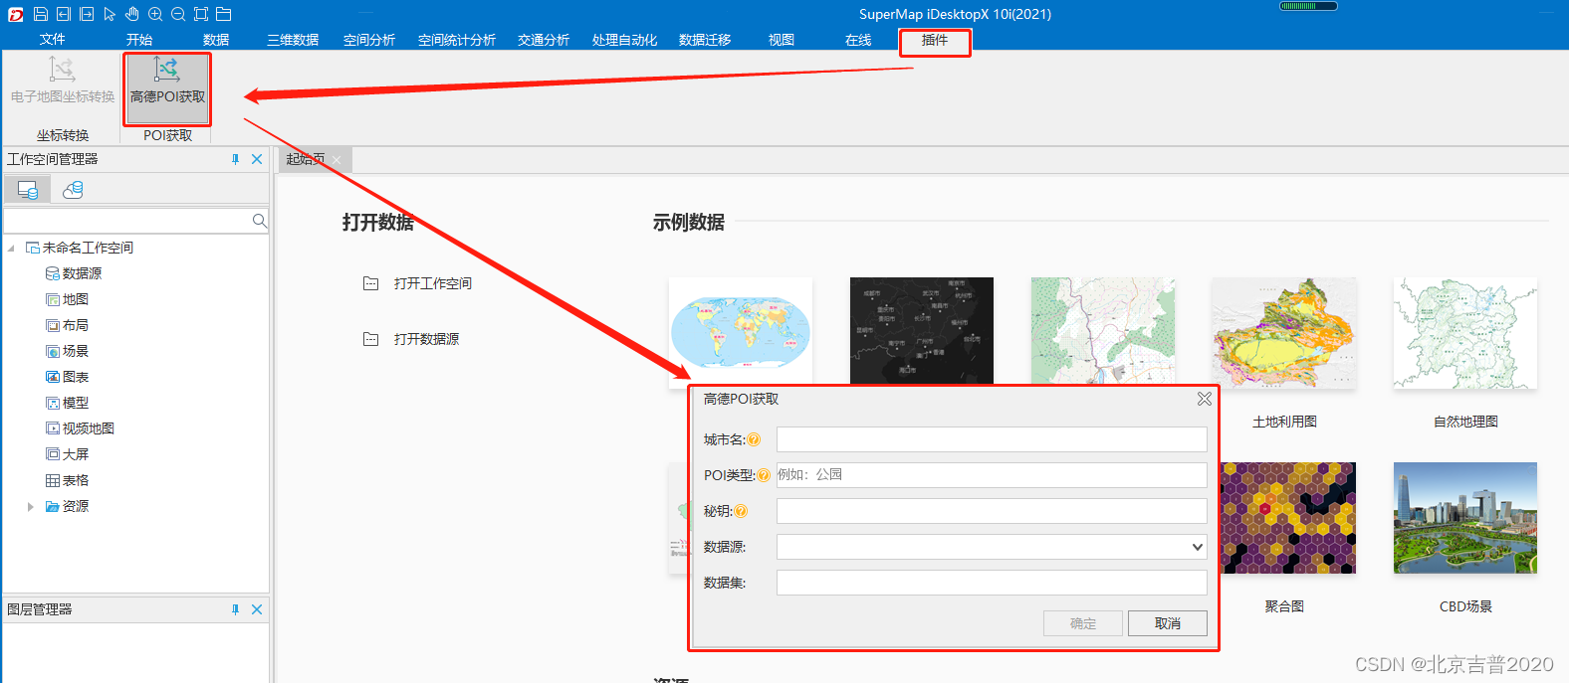Open the 文件 menu
Viewport: 1569px width, 683px height.
(53, 40)
